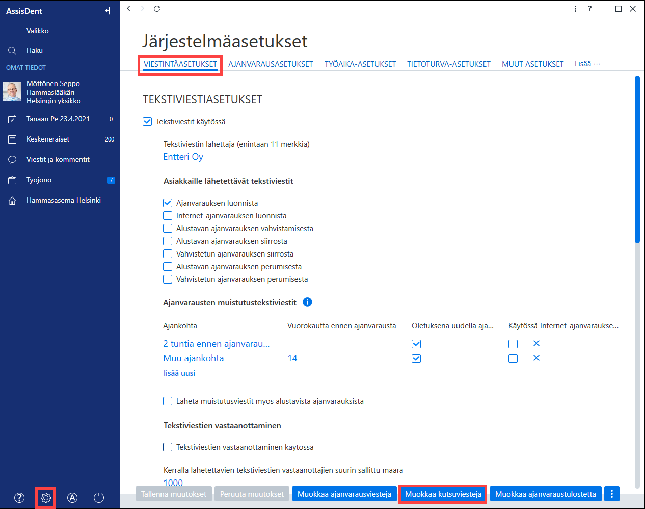Screen dimensions: 645x509
Task: Toggle Tekstiviestit käytössä checkbox
Action: point(147,122)
